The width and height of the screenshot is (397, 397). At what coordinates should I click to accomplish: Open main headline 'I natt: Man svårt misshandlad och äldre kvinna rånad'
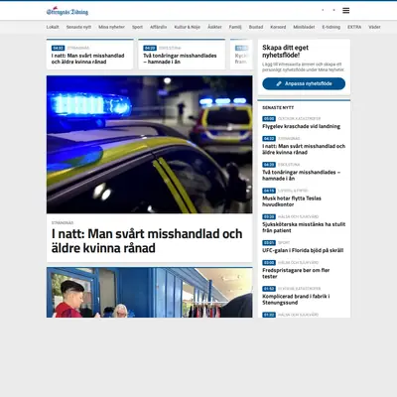click(147, 241)
